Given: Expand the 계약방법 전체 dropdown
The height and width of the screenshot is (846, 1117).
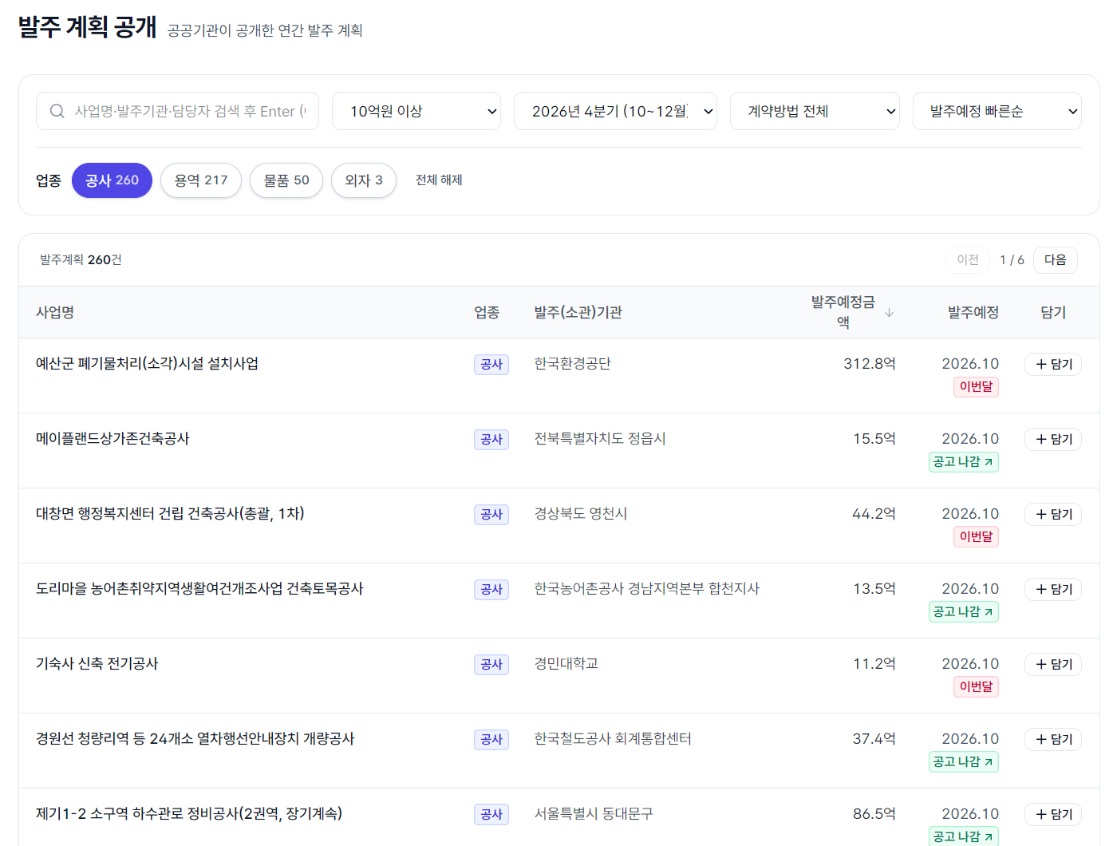Looking at the screenshot, I should click(815, 111).
